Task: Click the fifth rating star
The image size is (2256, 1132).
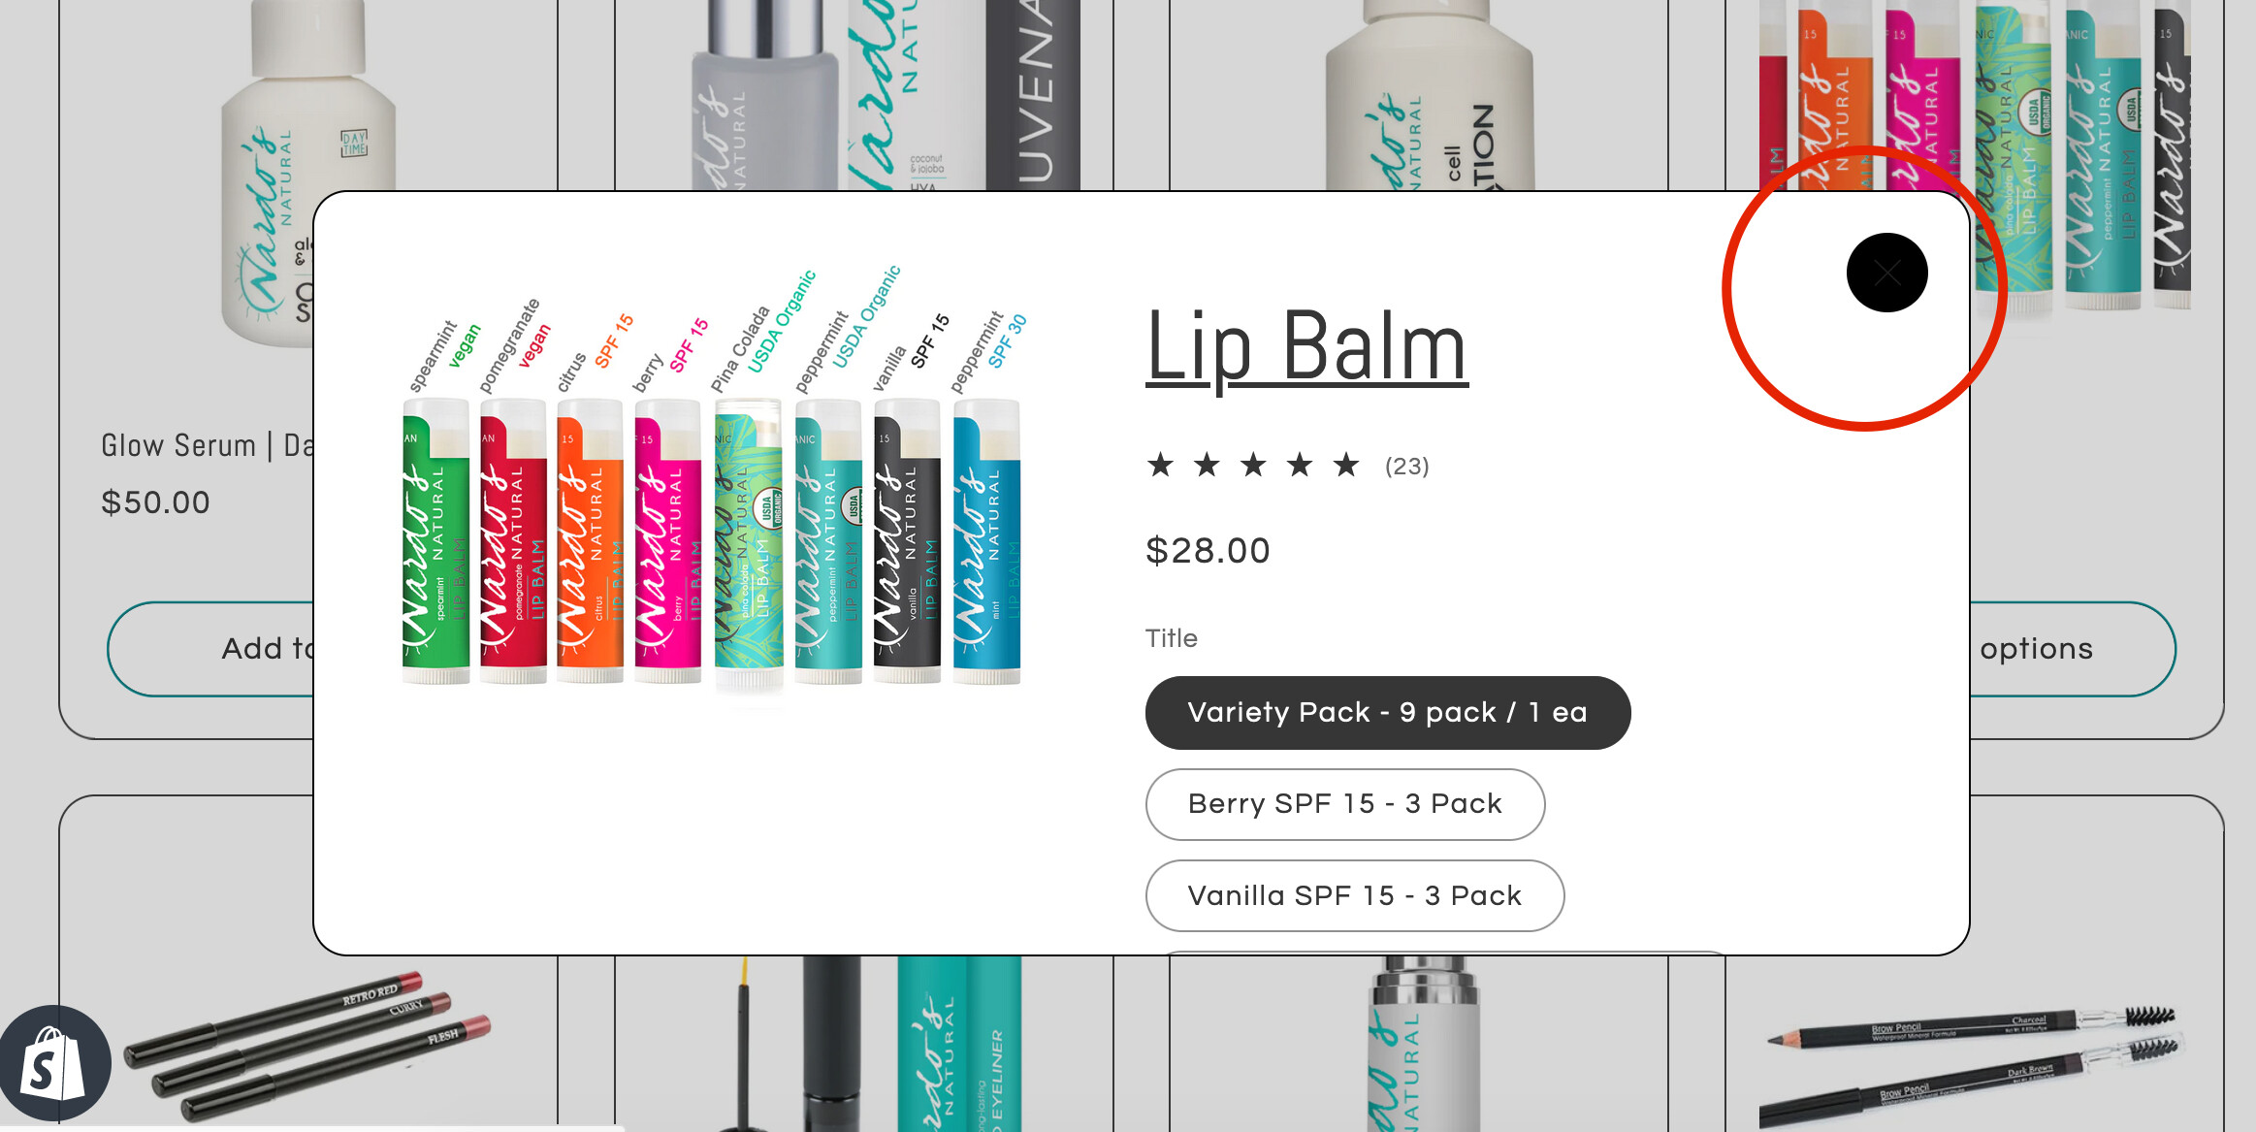Action: click(1346, 466)
